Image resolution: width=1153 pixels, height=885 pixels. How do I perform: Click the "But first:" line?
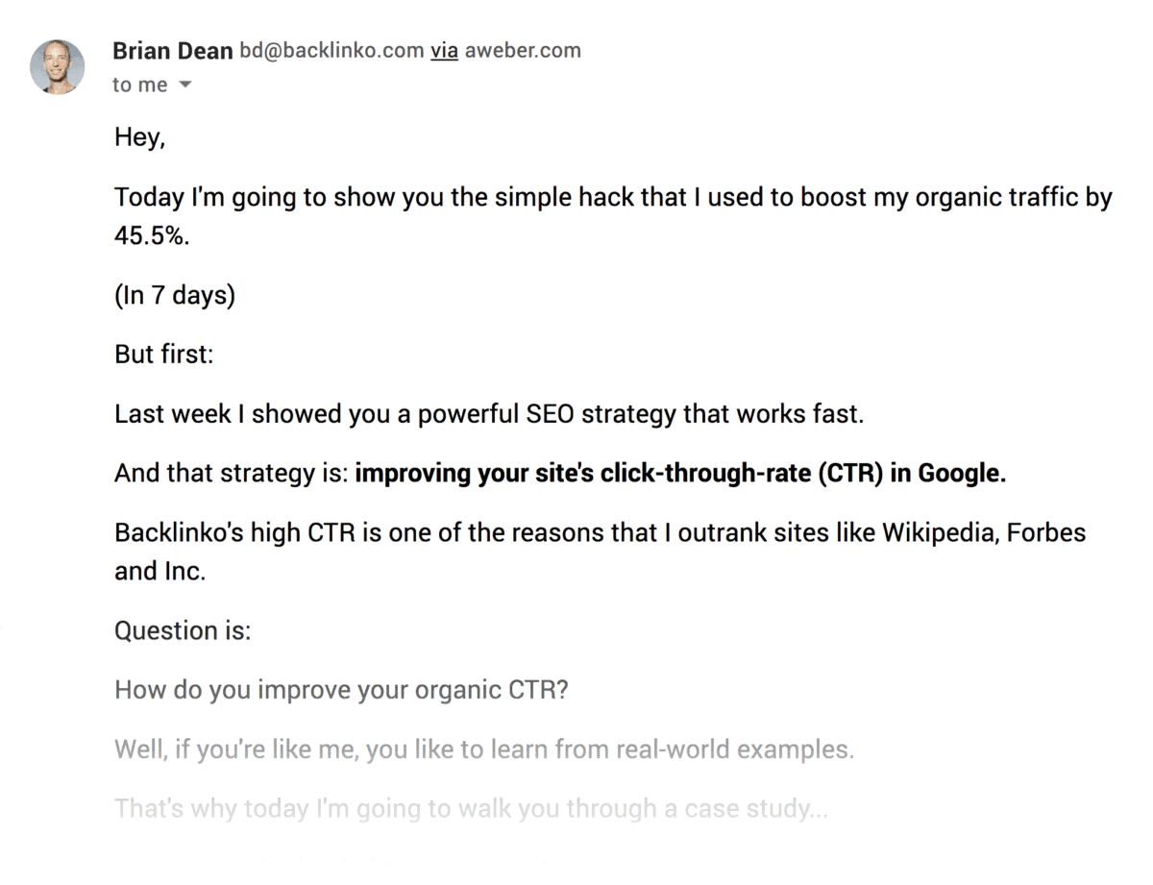pyautogui.click(x=163, y=354)
